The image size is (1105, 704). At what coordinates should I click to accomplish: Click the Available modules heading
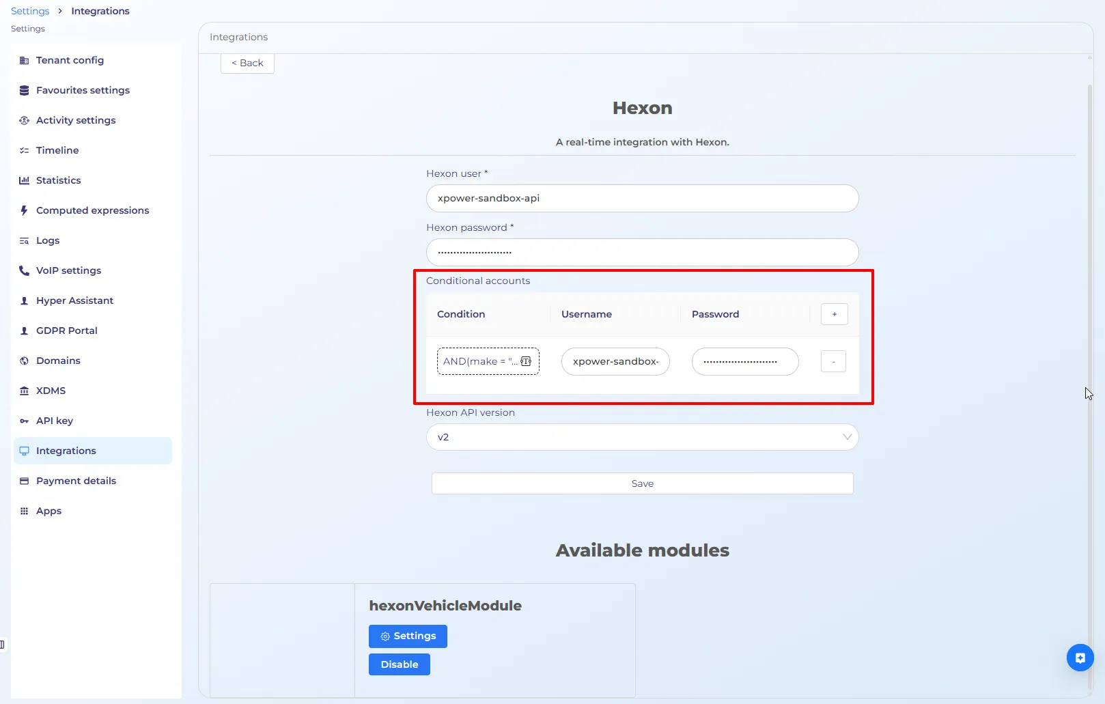(x=642, y=550)
